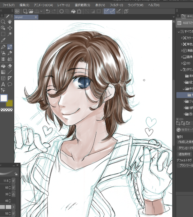Viewport: 193px width, 217px height.
Task: Select the Hand move tool
Action: pos(10,22)
